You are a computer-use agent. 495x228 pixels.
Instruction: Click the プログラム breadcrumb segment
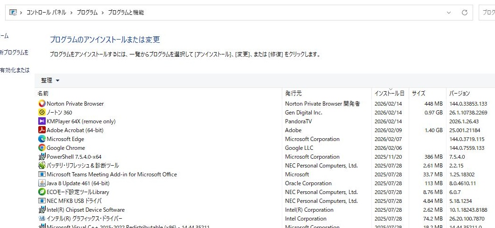click(87, 13)
